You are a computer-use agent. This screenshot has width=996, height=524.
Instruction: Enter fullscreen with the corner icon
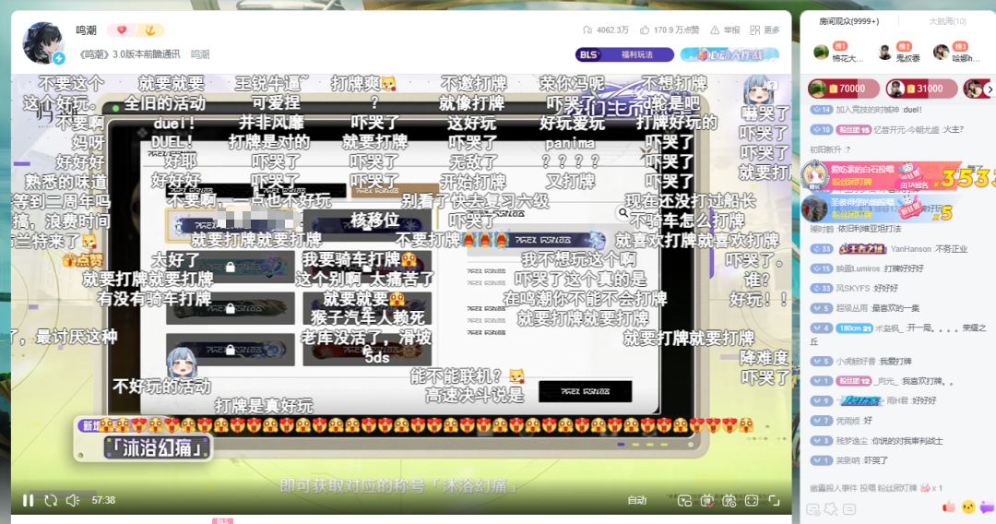pos(775,501)
